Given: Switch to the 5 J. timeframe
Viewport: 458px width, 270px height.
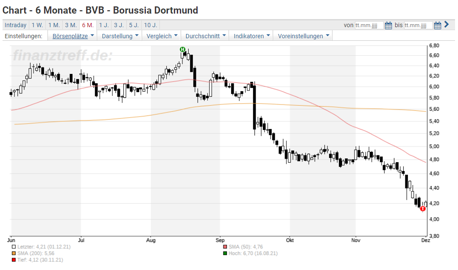Looking at the screenshot, I should point(134,25).
